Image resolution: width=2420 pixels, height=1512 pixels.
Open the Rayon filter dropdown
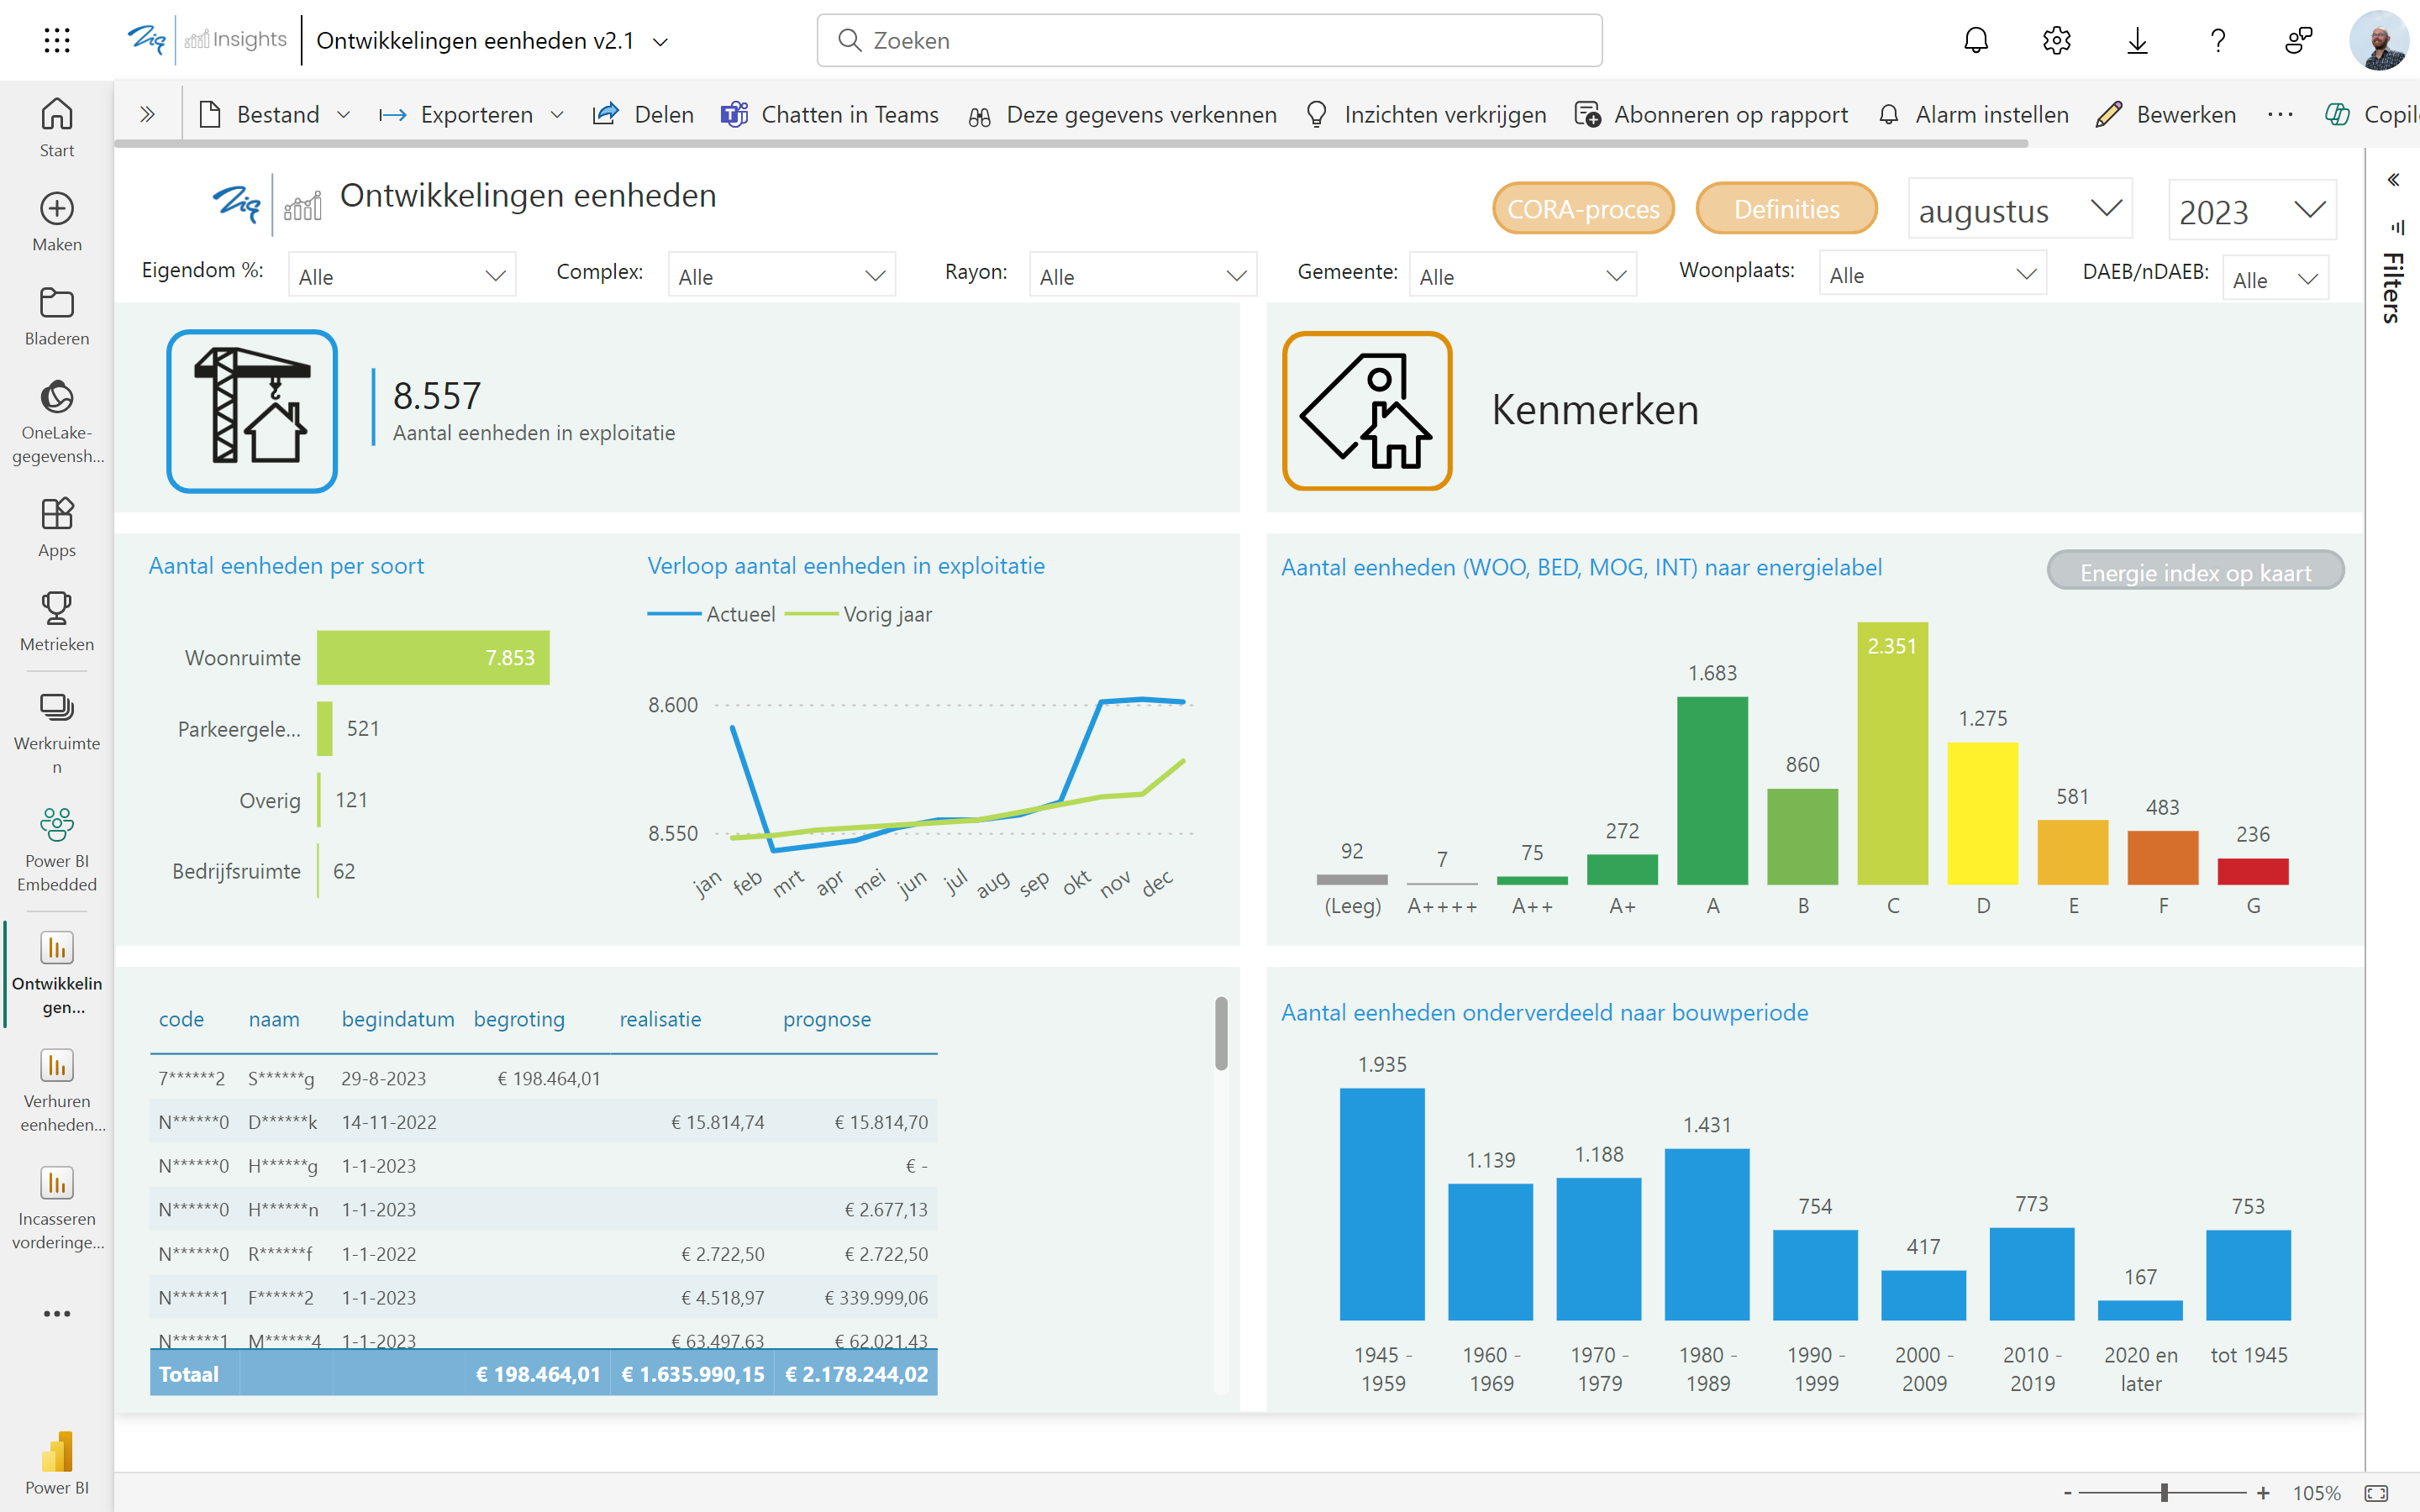click(1142, 276)
